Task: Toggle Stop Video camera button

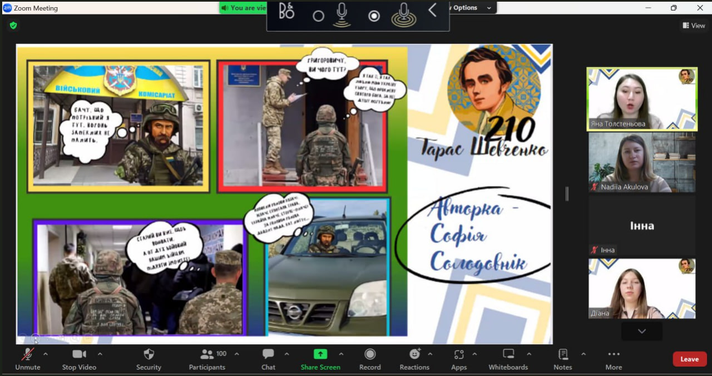Action: [79, 359]
